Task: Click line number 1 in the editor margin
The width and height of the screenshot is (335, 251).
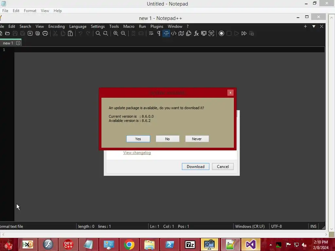Action: click(x=4, y=50)
